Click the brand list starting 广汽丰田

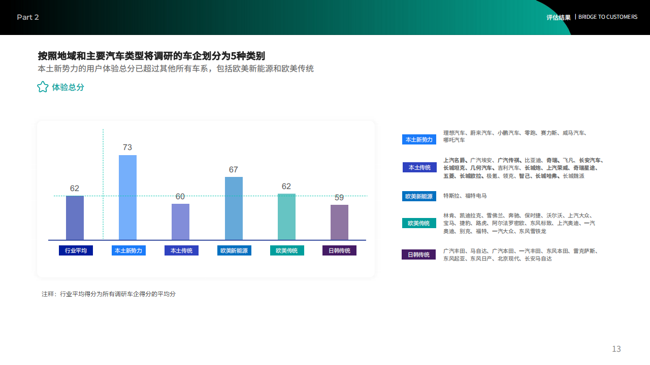coord(521,254)
